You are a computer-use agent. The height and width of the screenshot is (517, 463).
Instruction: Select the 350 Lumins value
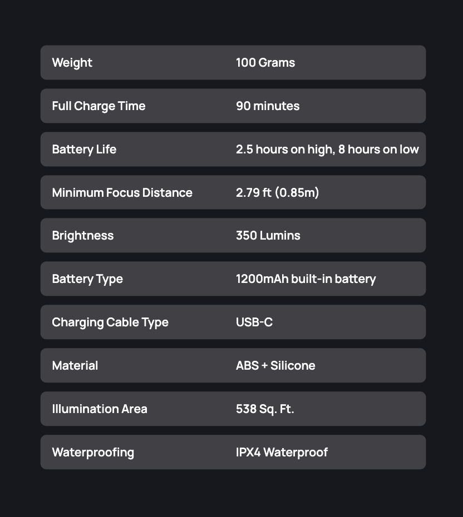[x=268, y=236]
